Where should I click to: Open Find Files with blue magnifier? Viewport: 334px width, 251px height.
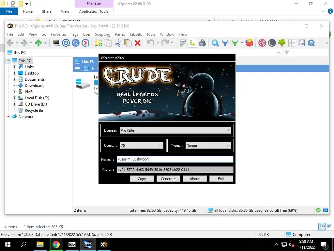click(x=215, y=43)
